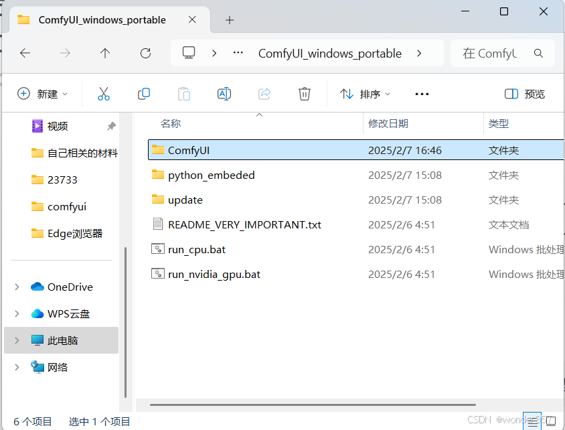The height and width of the screenshot is (430, 565).
Task: Click the batch icon of run_nvidia_gpu.bat
Action: [158, 273]
